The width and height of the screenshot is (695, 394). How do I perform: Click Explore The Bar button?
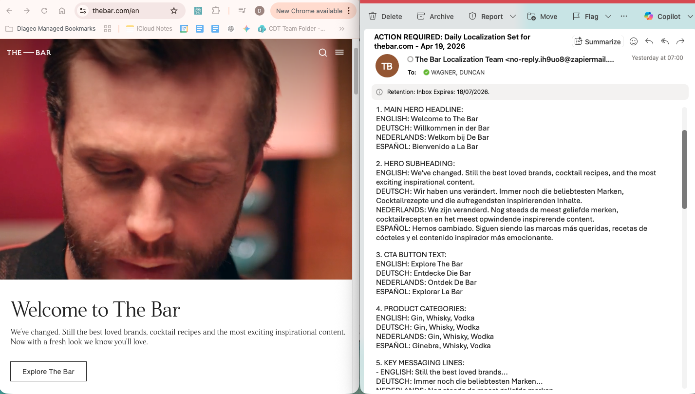(48, 372)
